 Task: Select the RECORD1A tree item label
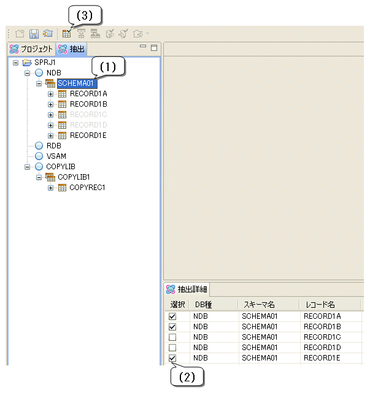tap(88, 94)
